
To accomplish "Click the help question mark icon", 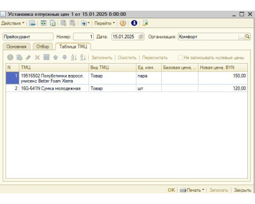I will (123, 23).
